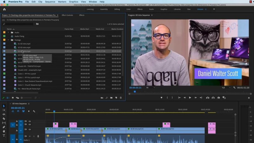
Task: Click Mark Out button in Program monitor
Action: [x=172, y=98]
